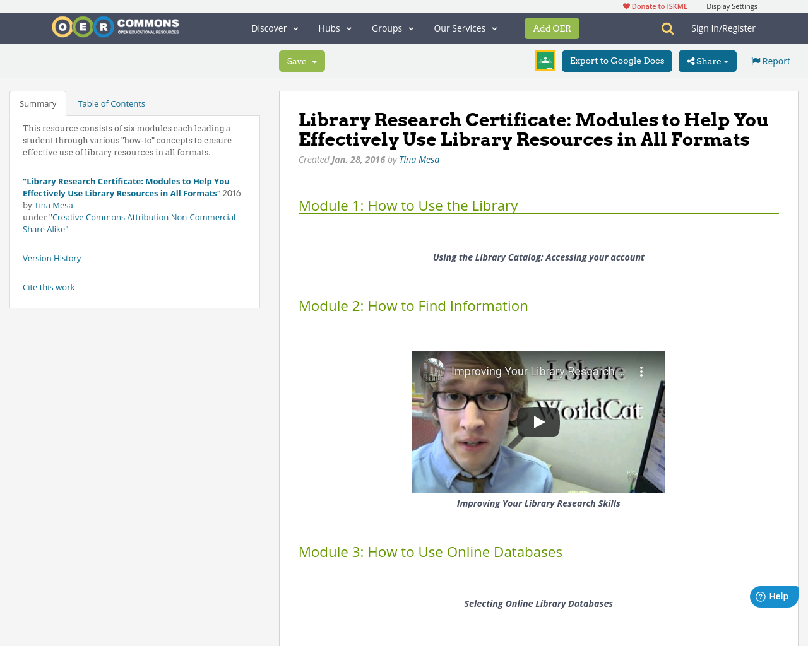Click the Report flag icon

coord(756,60)
